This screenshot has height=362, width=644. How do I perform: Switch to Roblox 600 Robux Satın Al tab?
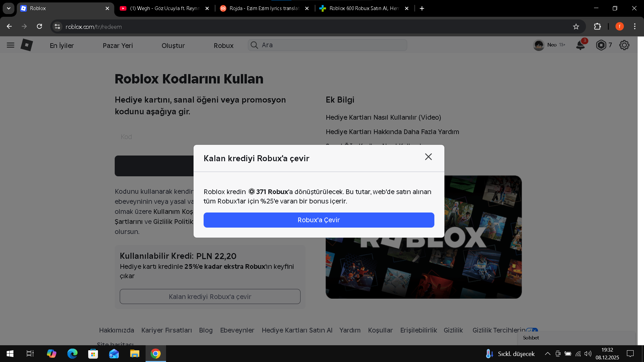click(x=364, y=8)
